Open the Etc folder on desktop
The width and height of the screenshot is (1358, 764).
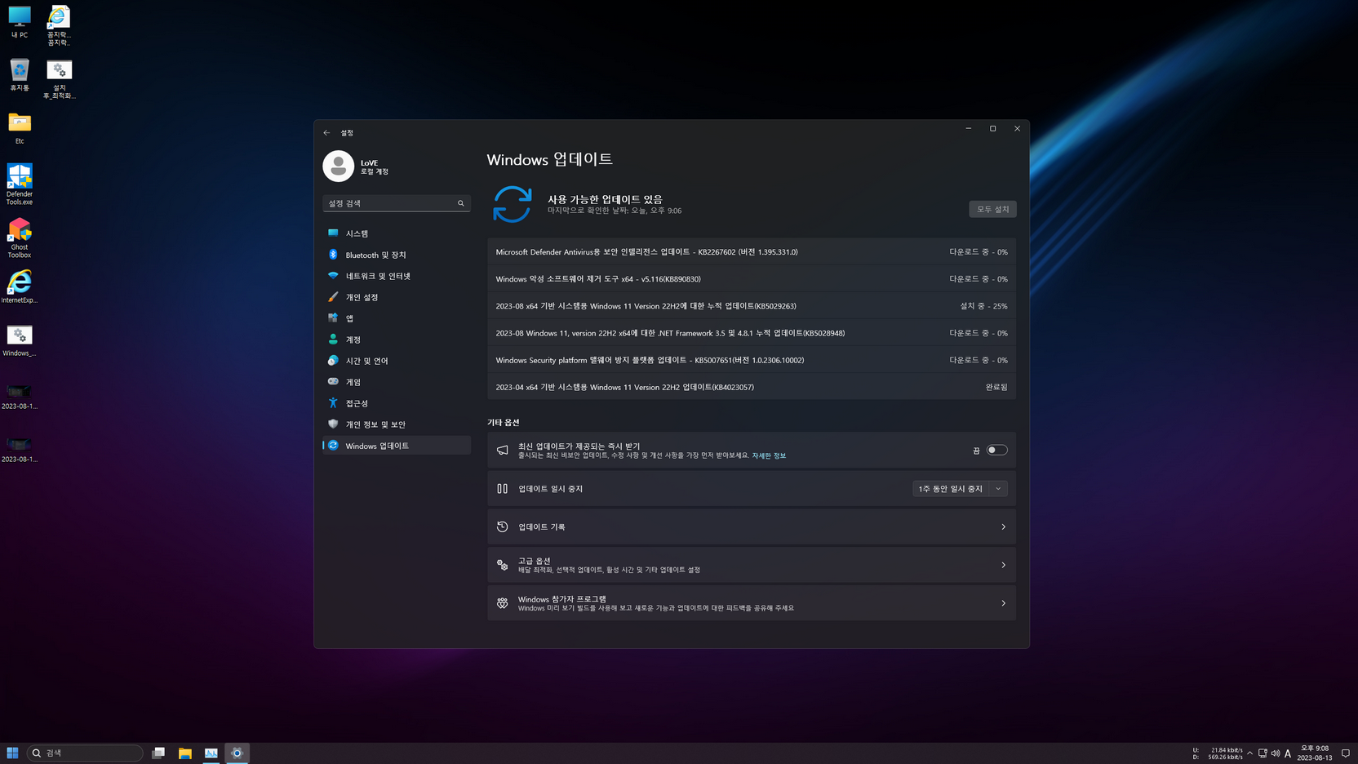pos(20,128)
